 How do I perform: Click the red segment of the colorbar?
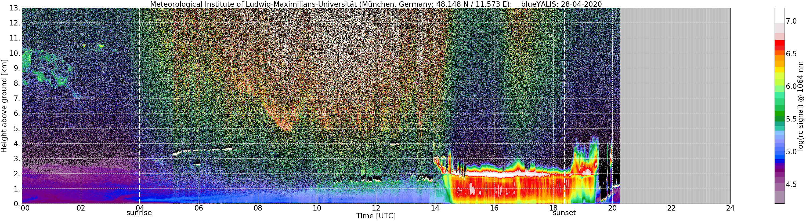pyautogui.click(x=779, y=43)
